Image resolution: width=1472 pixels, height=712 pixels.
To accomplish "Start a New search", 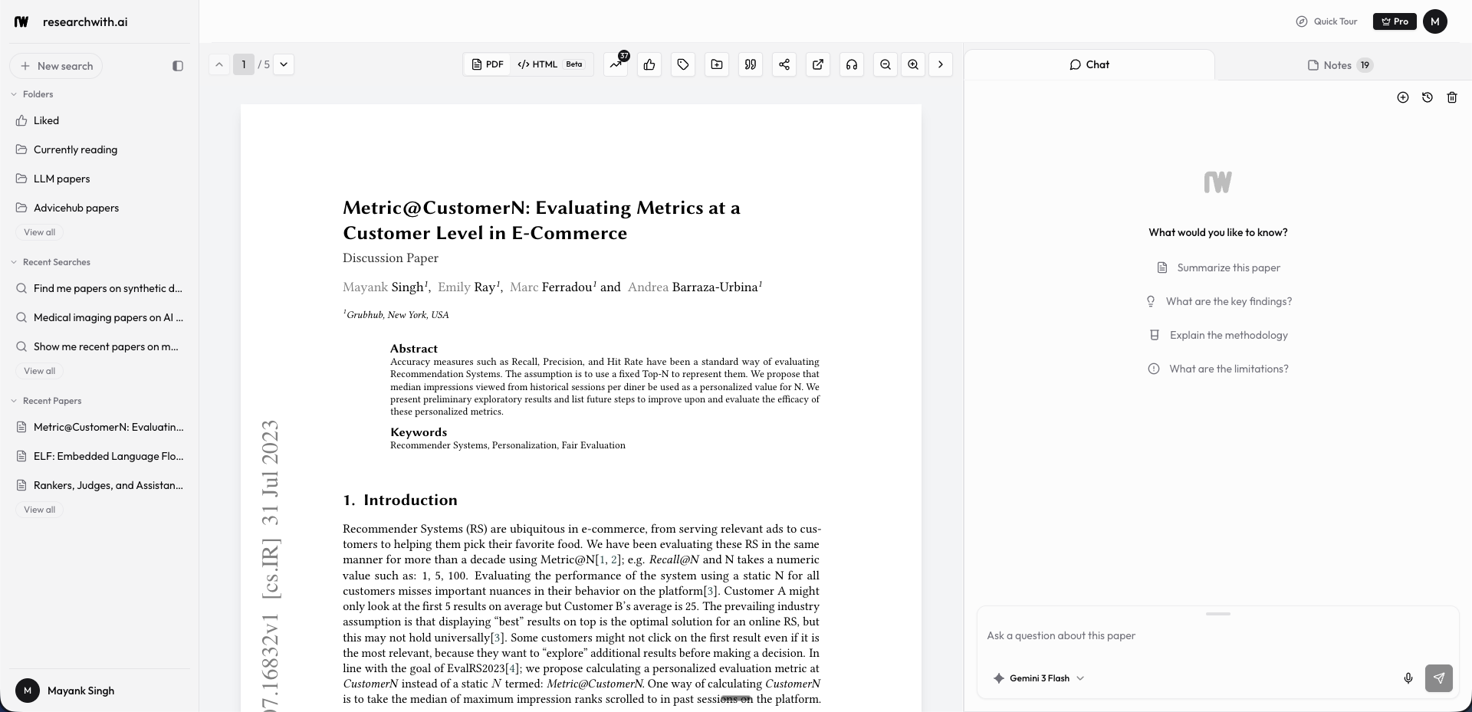I will 56,66.
